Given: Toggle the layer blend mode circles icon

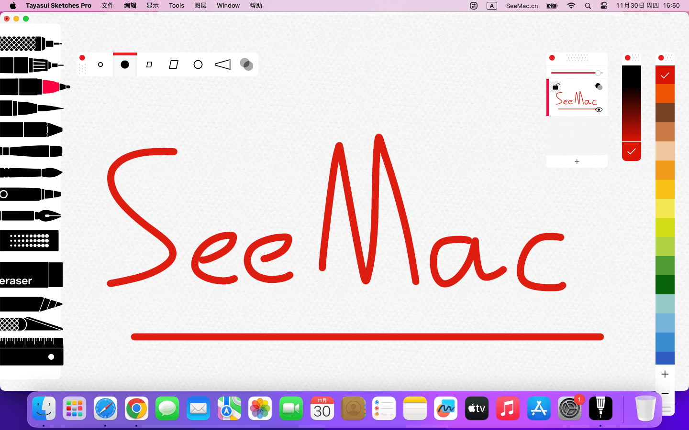Looking at the screenshot, I should pos(599,86).
